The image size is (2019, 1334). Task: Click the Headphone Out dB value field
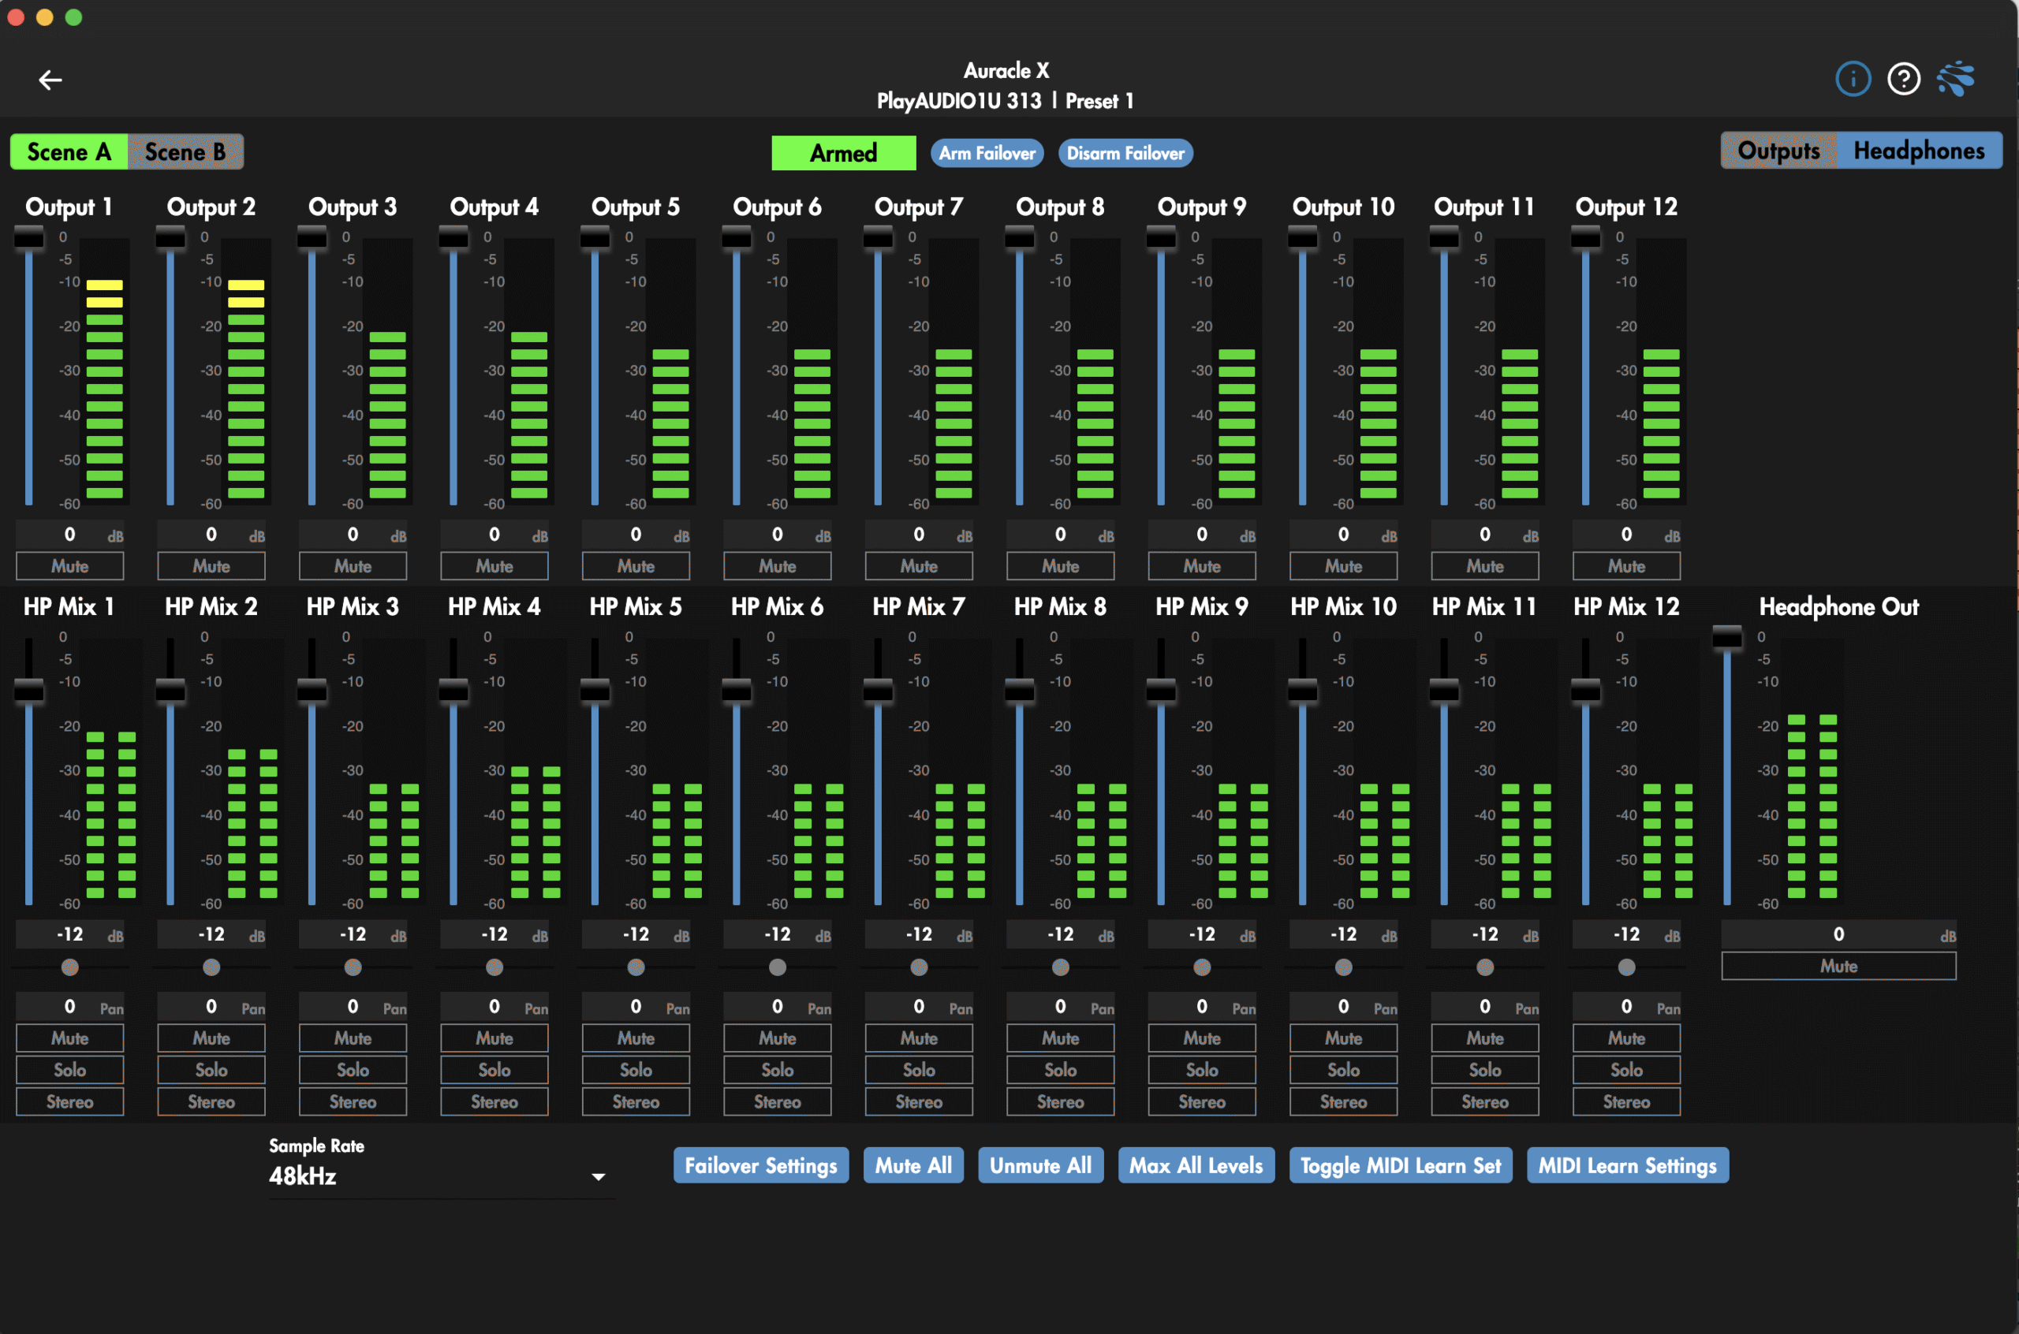pyautogui.click(x=1838, y=935)
